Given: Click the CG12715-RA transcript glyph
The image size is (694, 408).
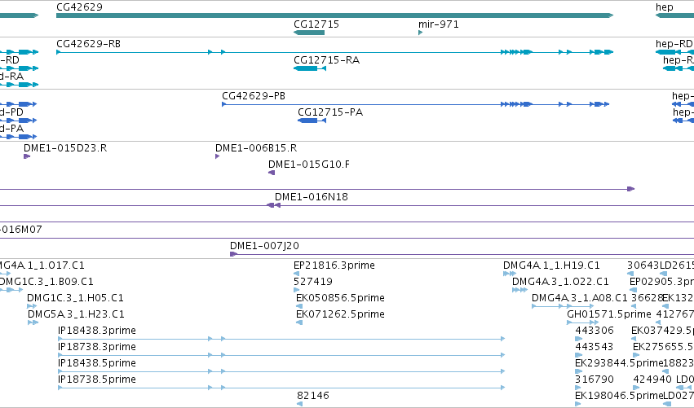Looking at the screenshot, I should point(310,68).
